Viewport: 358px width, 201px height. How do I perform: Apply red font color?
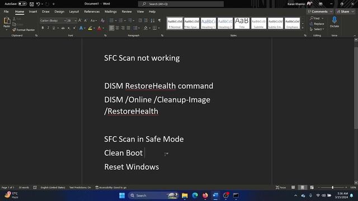pyautogui.click(x=100, y=28)
